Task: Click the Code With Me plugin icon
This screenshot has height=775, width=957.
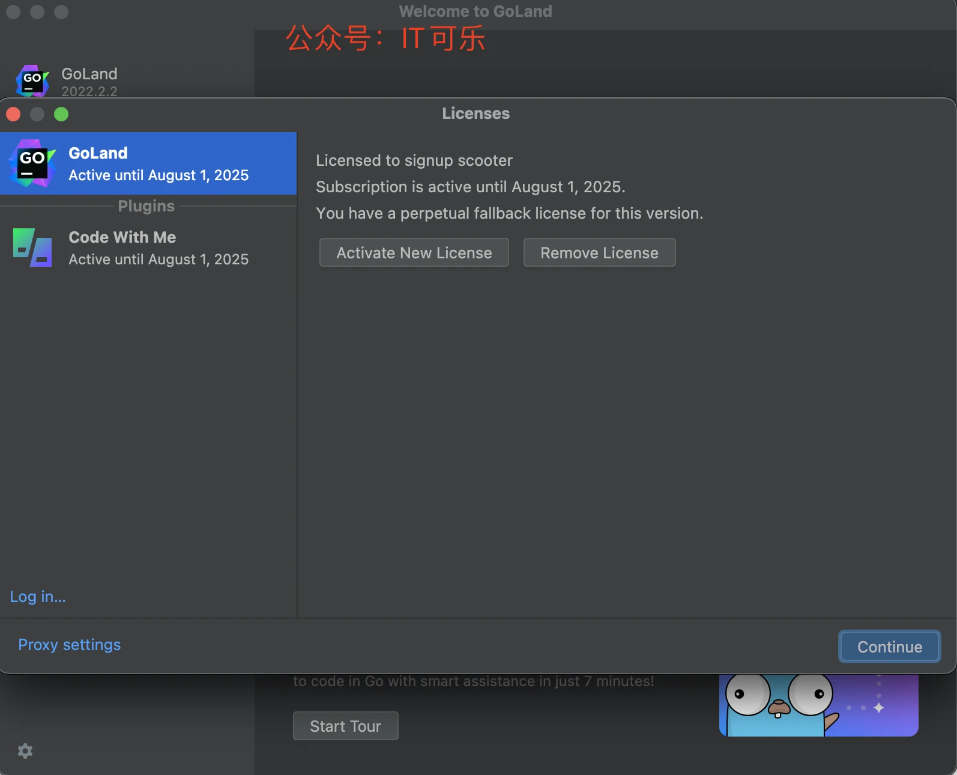Action: click(32, 248)
